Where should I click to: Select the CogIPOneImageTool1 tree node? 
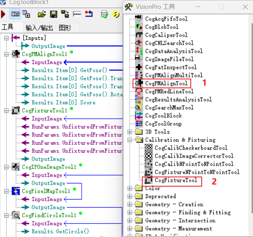[49, 167]
